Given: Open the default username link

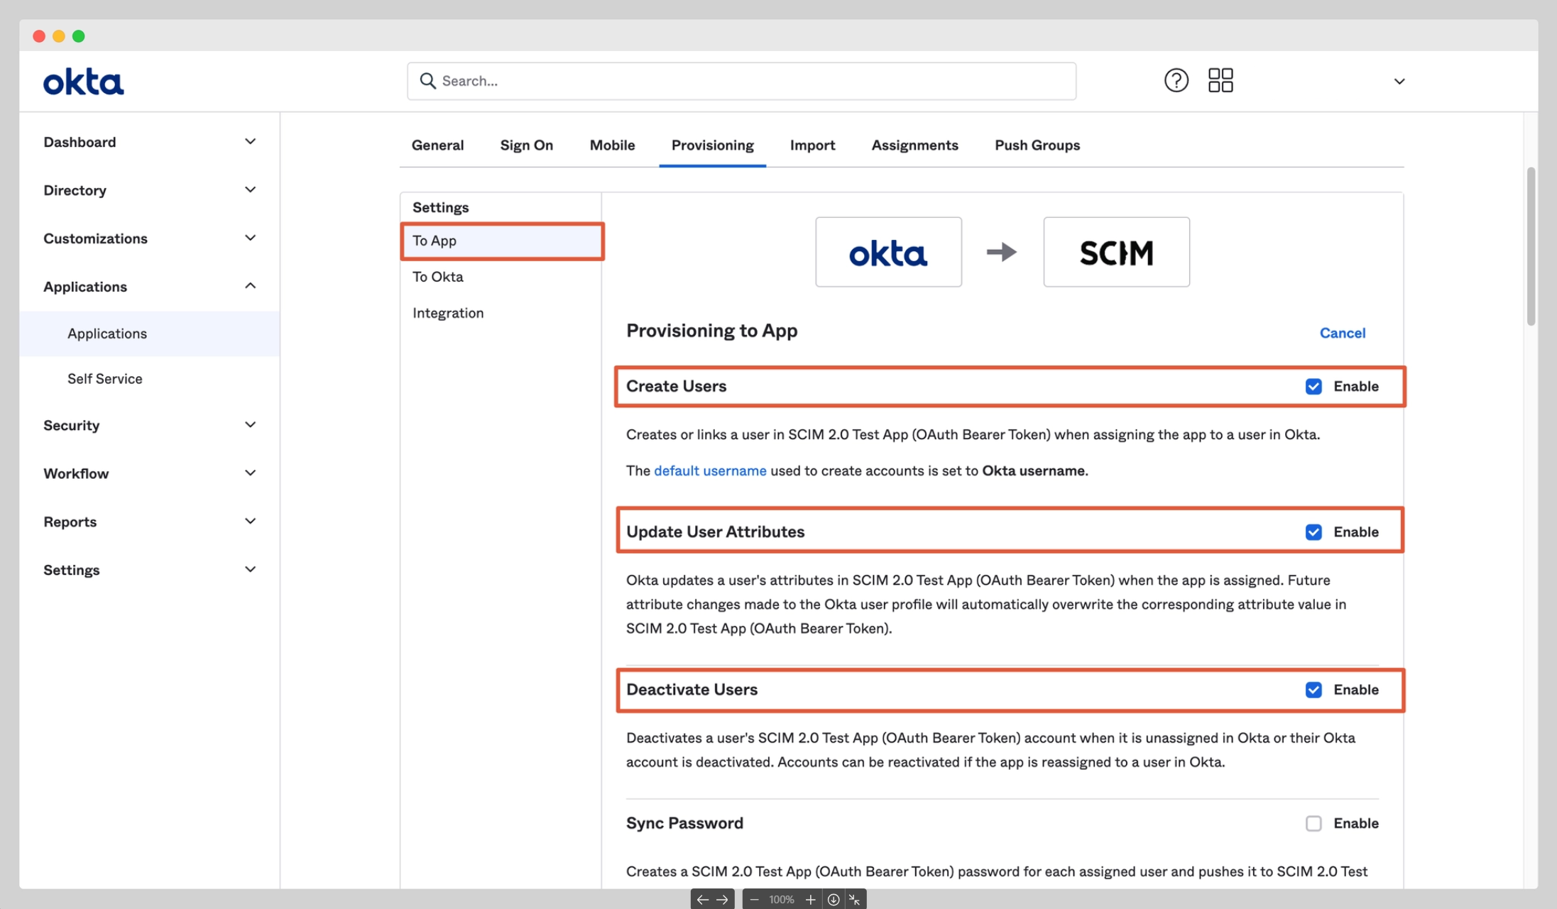Looking at the screenshot, I should (709, 470).
